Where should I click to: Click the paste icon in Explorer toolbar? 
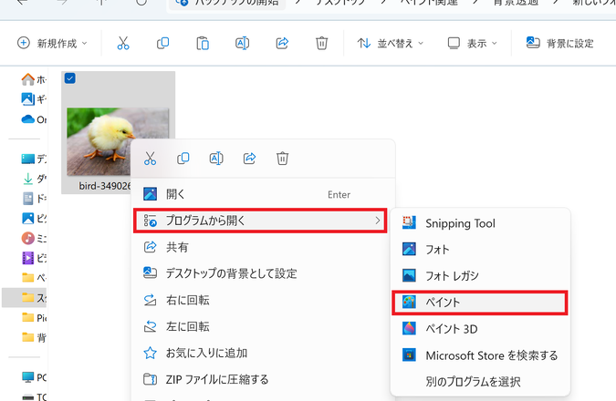203,43
